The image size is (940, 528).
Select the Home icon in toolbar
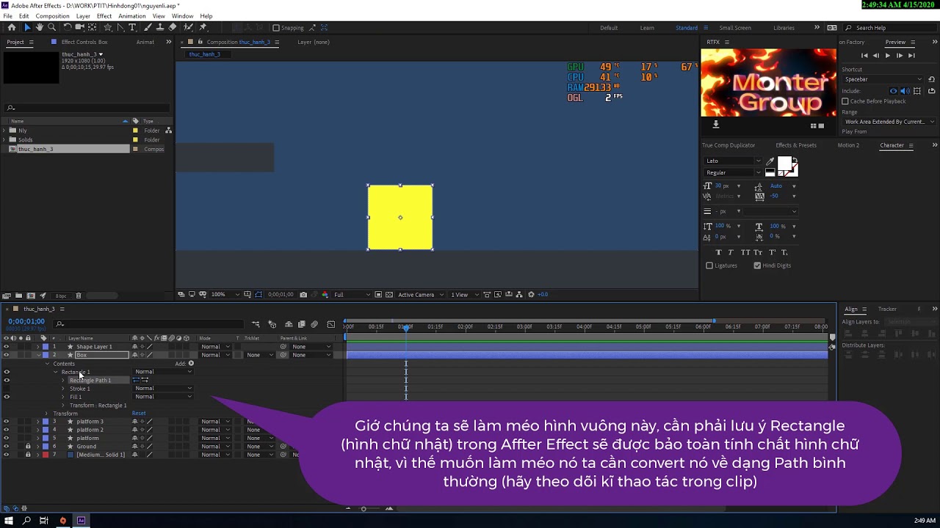coord(11,28)
